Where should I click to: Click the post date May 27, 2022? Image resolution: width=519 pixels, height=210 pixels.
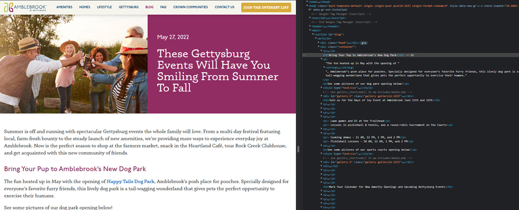pyautogui.click(x=174, y=37)
